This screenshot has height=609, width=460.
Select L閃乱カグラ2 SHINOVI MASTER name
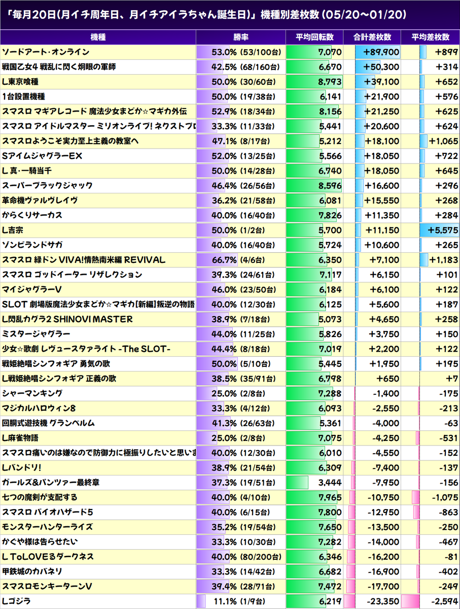pyautogui.click(x=67, y=319)
